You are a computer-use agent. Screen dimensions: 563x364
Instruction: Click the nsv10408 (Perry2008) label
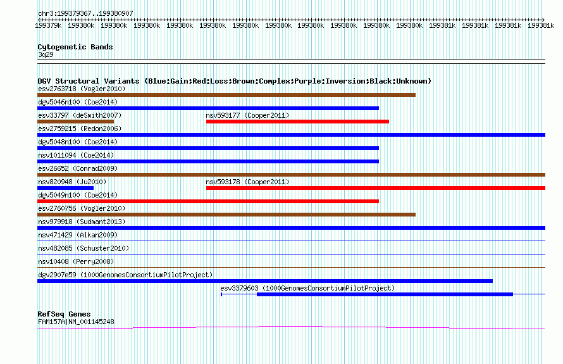76,261
